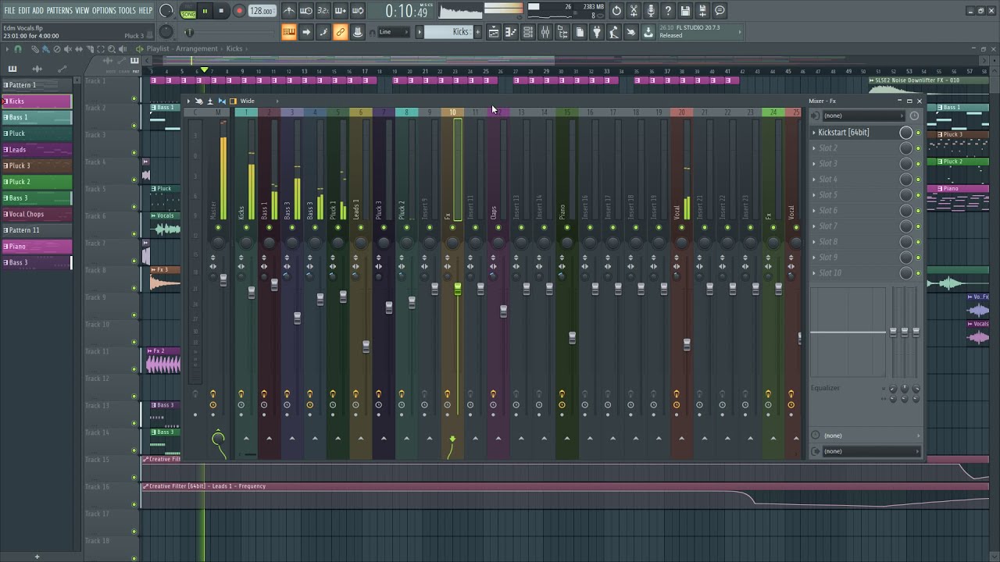
Task: Toggle the 3-2-1 countdown before recording
Action: tap(323, 11)
